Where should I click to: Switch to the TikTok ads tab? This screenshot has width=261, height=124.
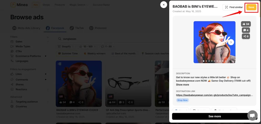click(x=77, y=28)
